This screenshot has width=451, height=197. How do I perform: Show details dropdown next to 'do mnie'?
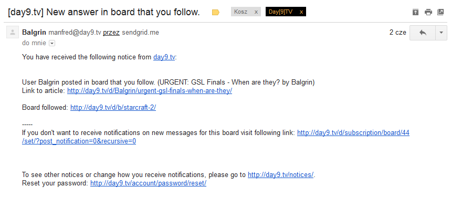(x=52, y=43)
